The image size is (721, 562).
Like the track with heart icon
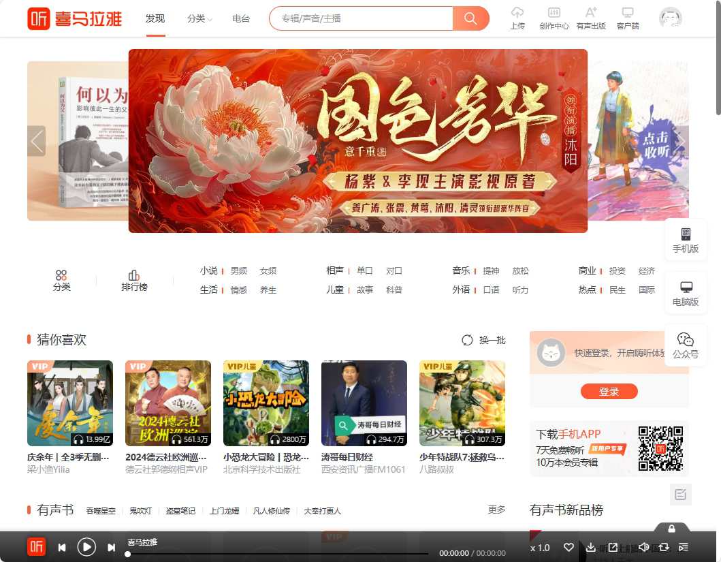click(x=568, y=547)
